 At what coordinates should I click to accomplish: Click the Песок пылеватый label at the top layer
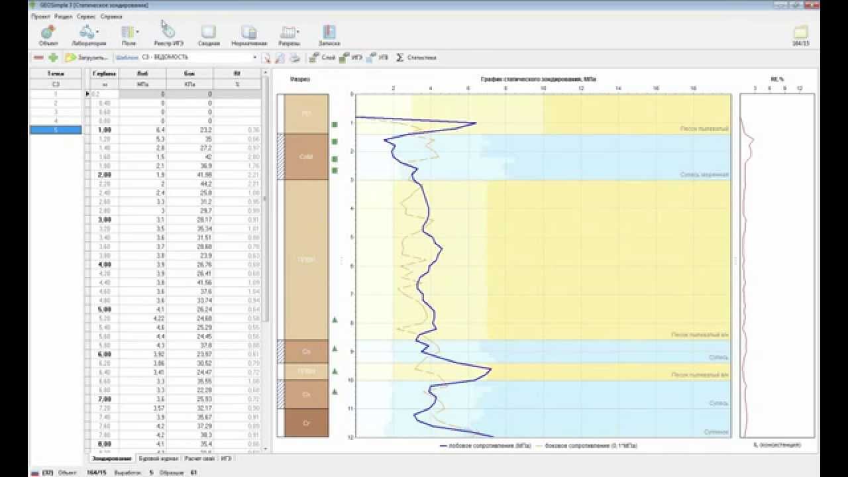pos(704,129)
